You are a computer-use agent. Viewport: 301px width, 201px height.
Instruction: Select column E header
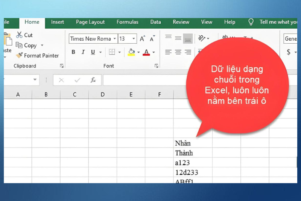pyautogui.click(x=131, y=94)
